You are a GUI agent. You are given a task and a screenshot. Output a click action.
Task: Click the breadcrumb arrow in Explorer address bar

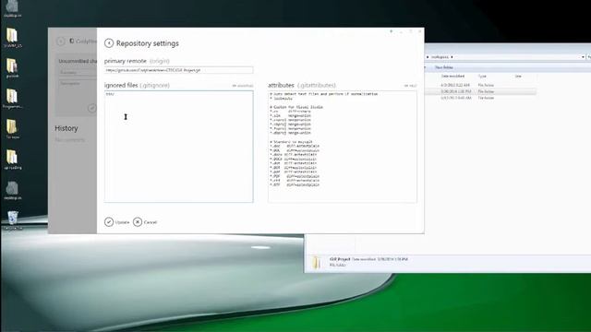click(x=452, y=57)
